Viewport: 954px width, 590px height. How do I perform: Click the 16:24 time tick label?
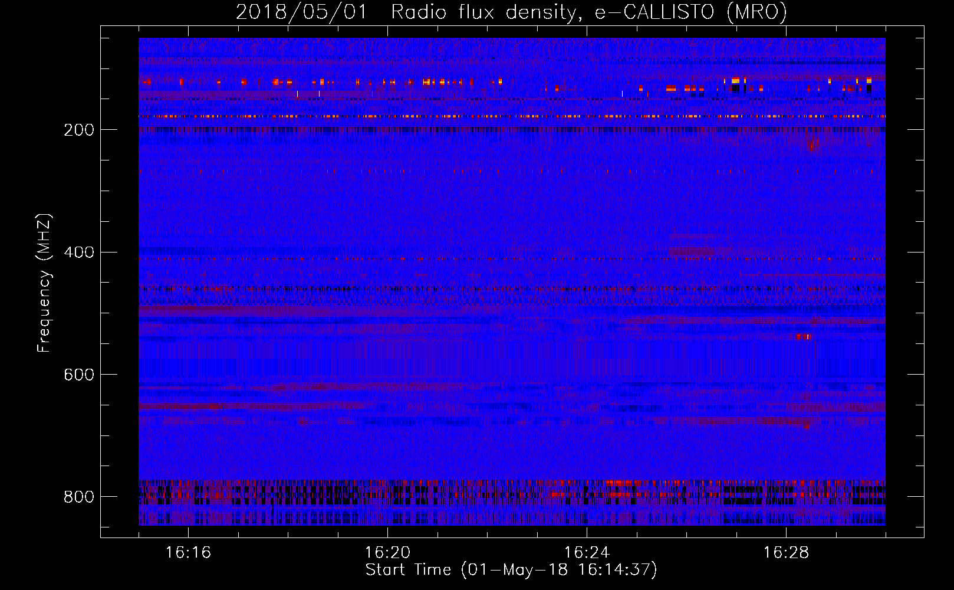click(x=587, y=553)
